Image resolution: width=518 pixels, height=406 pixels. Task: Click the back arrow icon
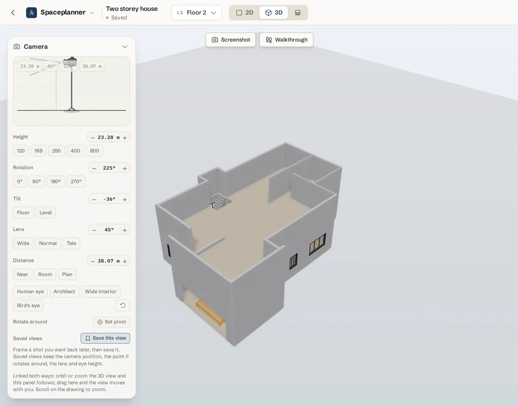point(13,13)
